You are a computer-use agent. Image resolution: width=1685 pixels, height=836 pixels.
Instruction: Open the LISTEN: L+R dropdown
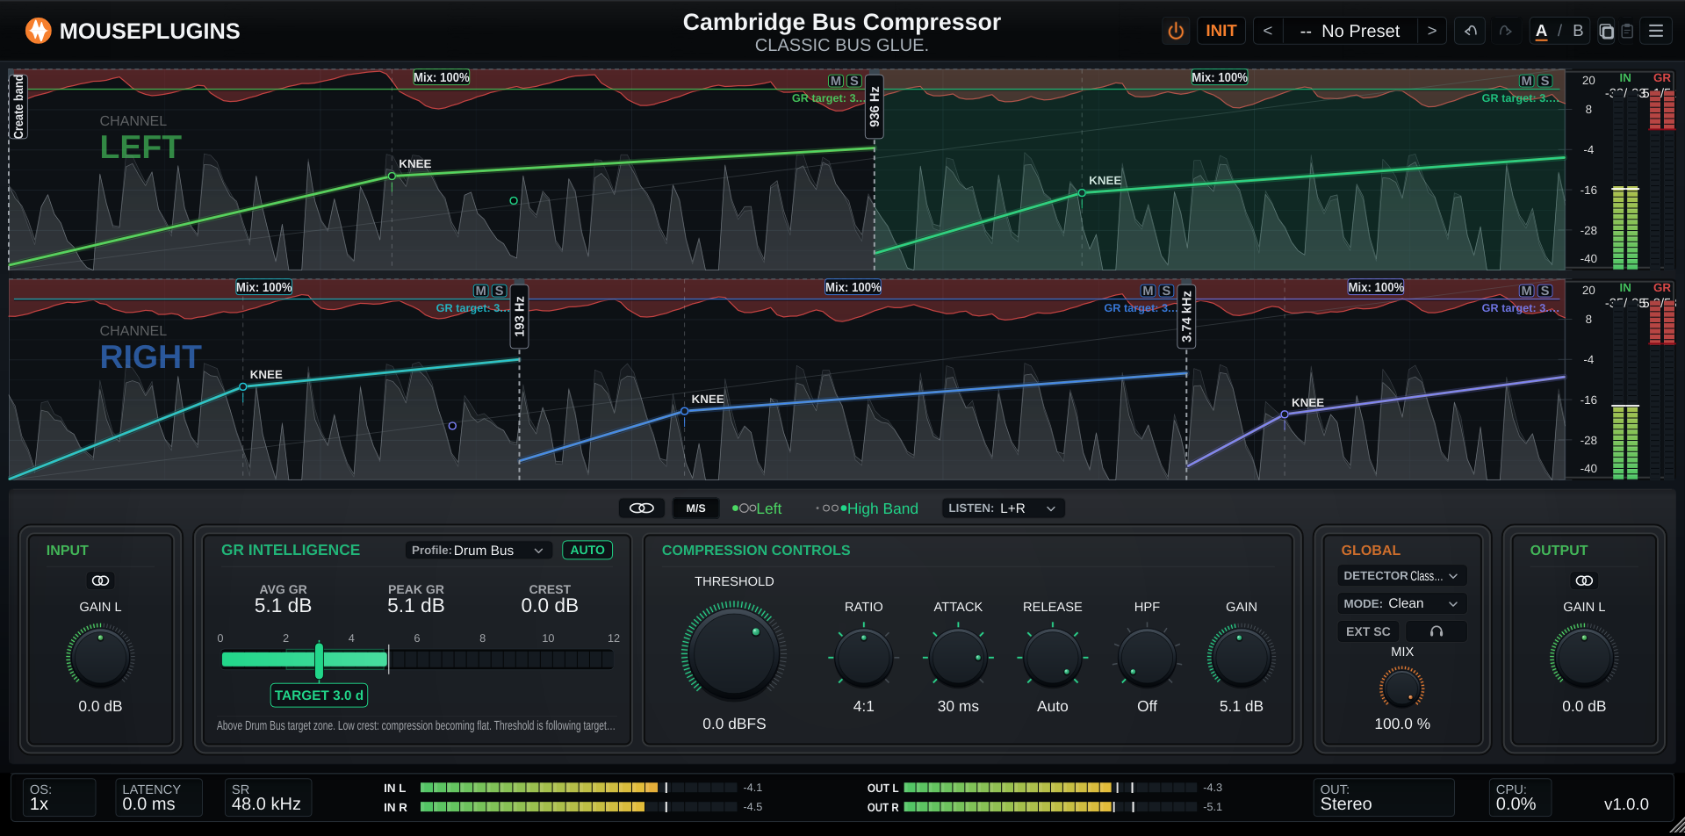pyautogui.click(x=1003, y=508)
